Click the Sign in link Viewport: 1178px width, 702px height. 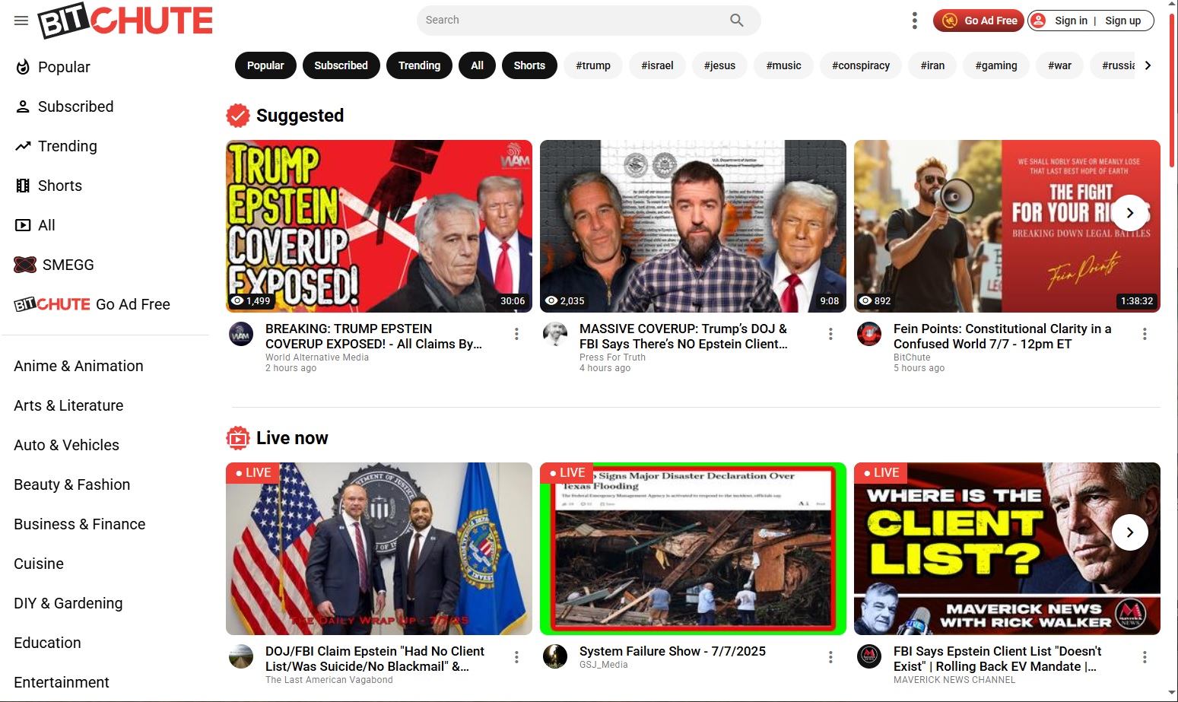(x=1071, y=21)
